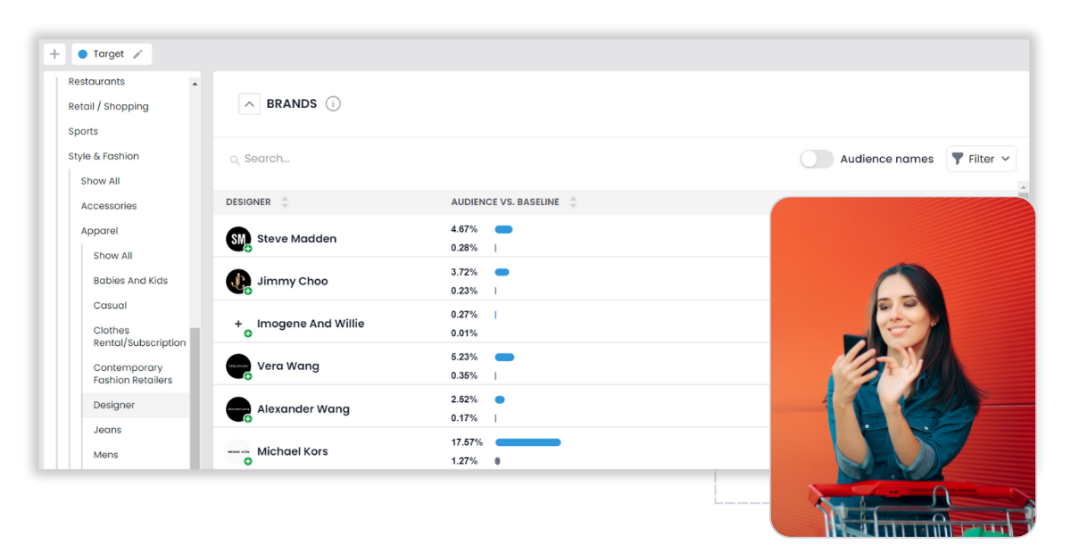This screenshot has width=1071, height=560.
Task: Click the Alexander Wang brand name
Action: (303, 409)
